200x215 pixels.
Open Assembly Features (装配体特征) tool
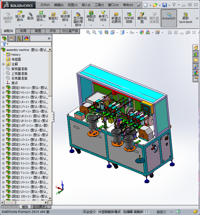click(x=91, y=16)
